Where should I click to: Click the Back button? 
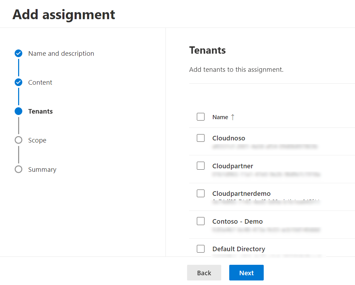[204, 272]
